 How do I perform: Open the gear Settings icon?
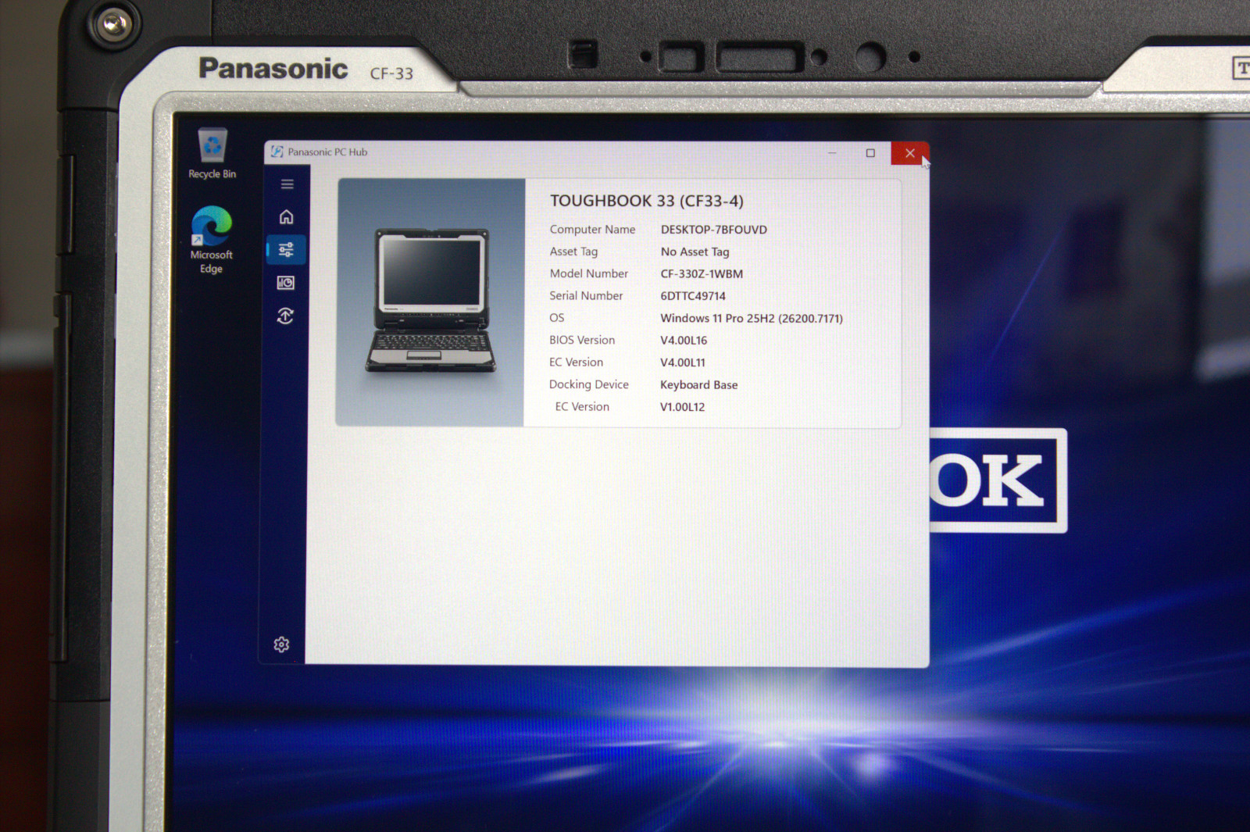[x=281, y=645]
